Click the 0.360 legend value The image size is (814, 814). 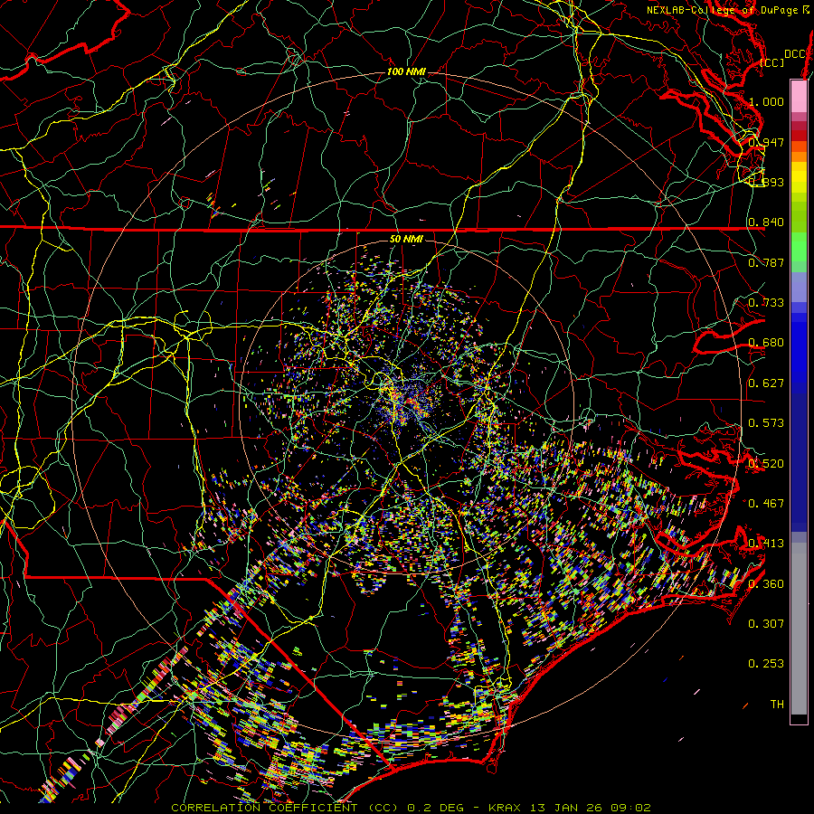click(766, 584)
